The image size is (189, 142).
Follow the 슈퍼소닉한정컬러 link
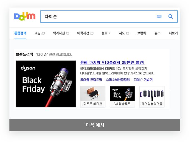[118, 80]
